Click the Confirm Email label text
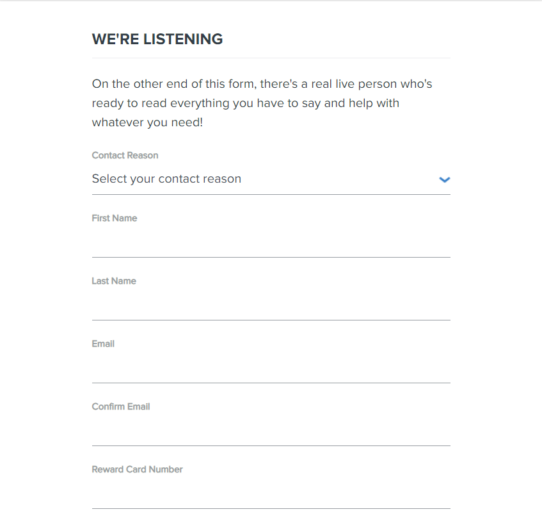This screenshot has height=523, width=542. [121, 407]
